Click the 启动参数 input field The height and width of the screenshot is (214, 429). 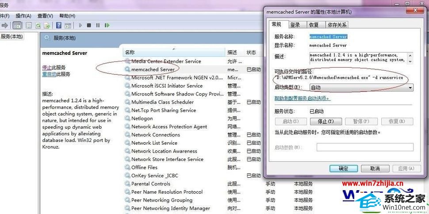point(365,147)
